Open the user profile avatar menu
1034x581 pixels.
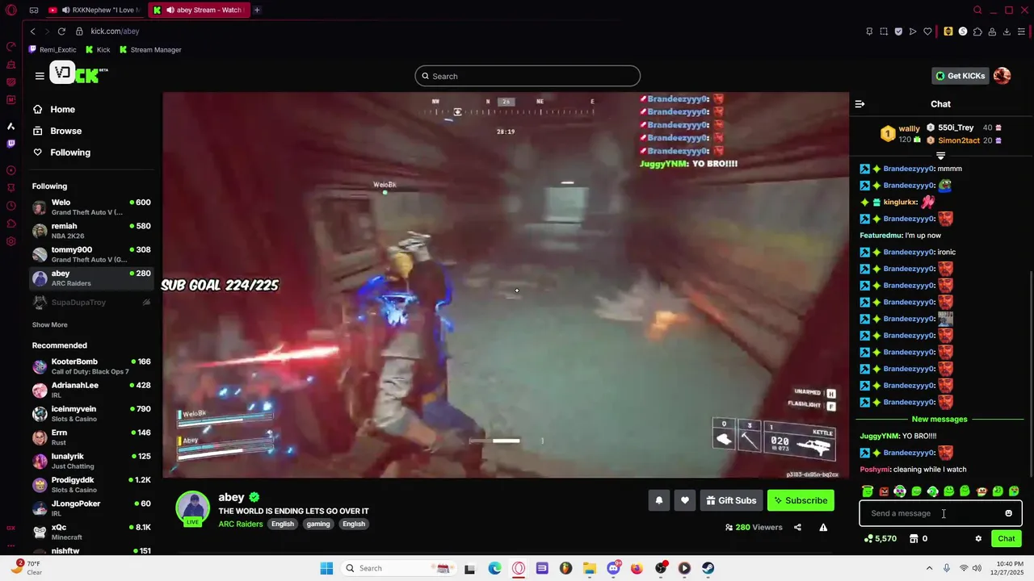tap(1002, 76)
